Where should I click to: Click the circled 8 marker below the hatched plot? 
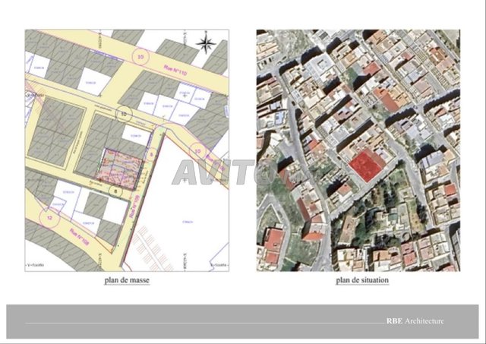[x=116, y=191]
